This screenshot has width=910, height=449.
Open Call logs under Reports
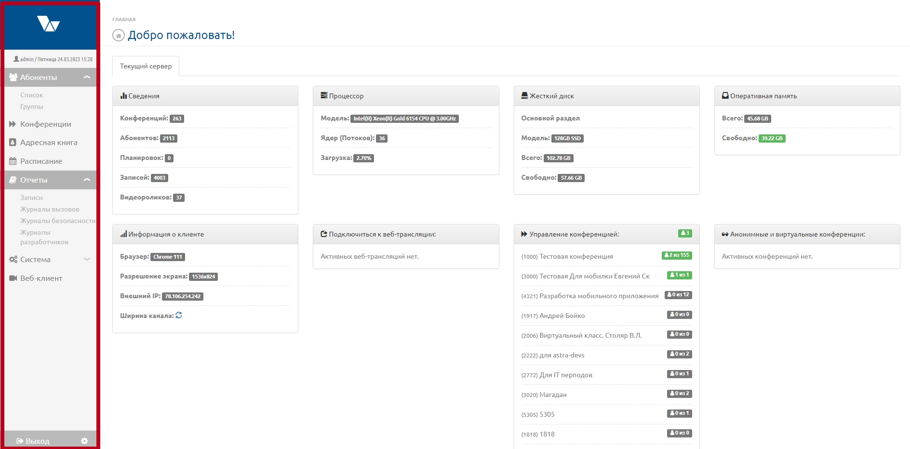(50, 209)
